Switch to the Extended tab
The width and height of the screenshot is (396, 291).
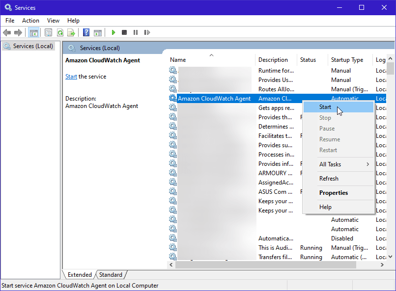tap(80, 275)
